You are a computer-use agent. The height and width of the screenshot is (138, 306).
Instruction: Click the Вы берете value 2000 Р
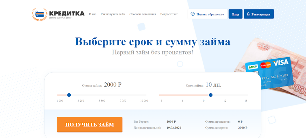point(171,122)
